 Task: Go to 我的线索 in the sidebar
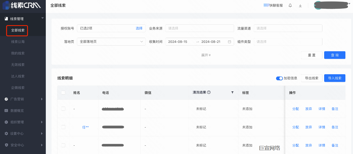(x=18, y=53)
